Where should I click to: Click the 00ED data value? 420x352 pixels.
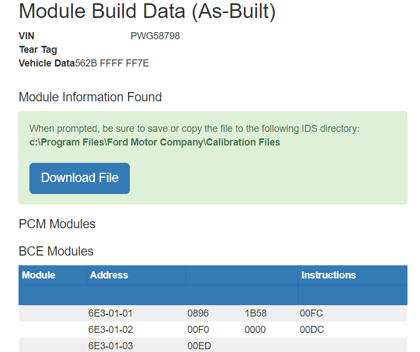pos(199,346)
